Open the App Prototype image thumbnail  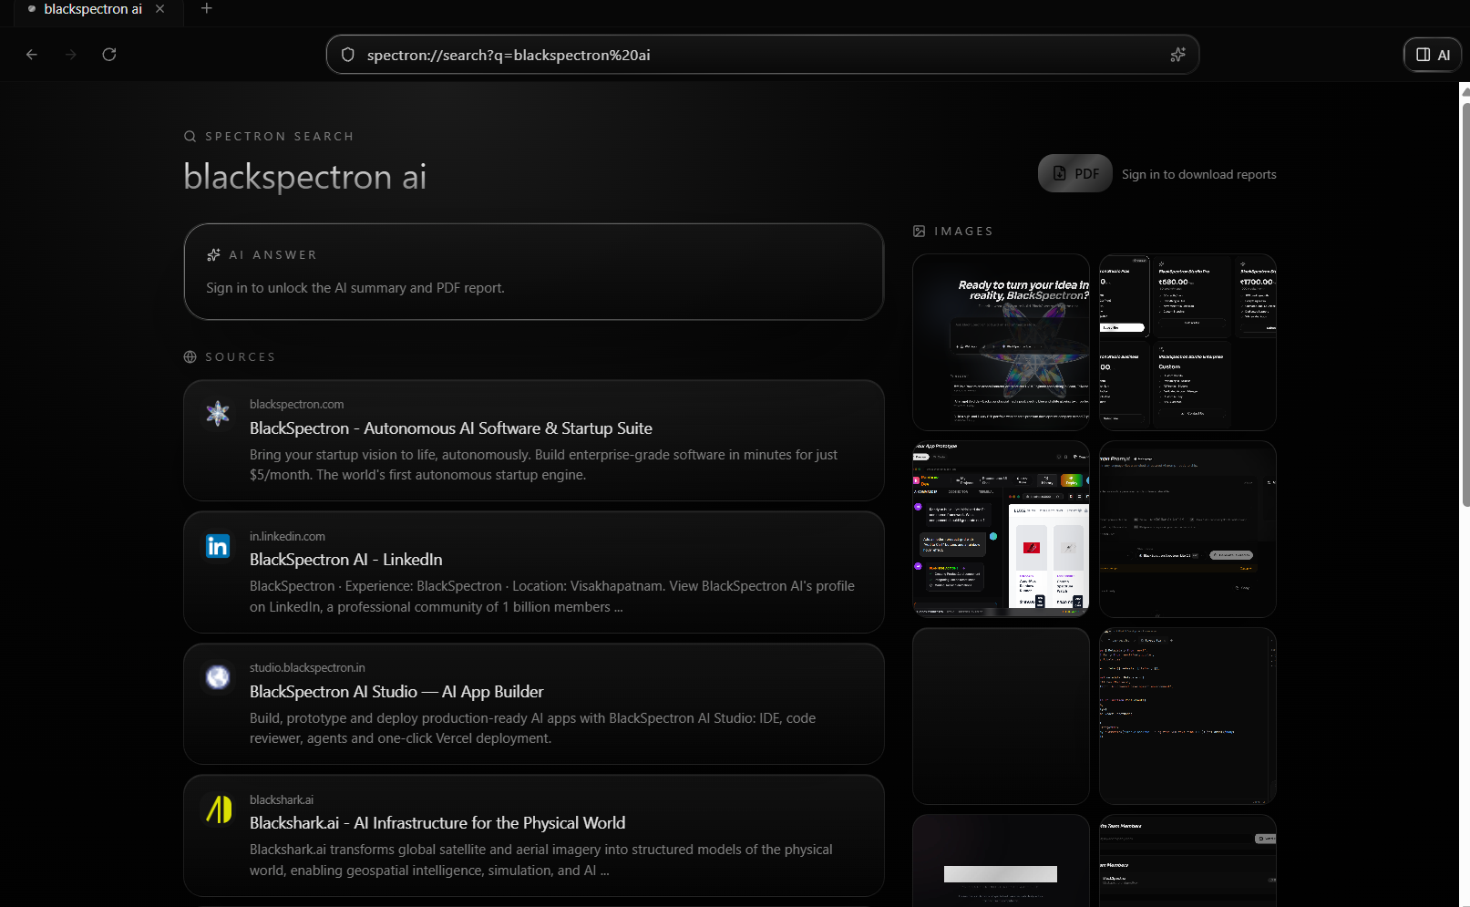tap(1001, 529)
